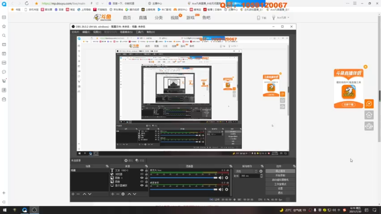381x214 pixels.
Task: Move scene up with arrow
Action: [x=84, y=194]
